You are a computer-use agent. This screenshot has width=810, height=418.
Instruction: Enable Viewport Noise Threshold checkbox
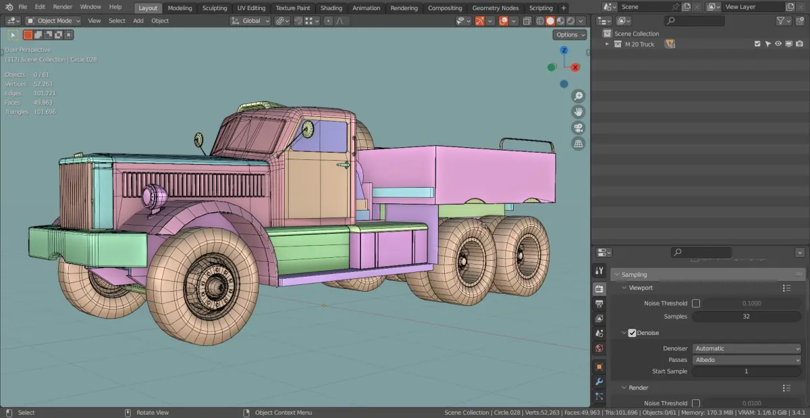pyautogui.click(x=696, y=303)
